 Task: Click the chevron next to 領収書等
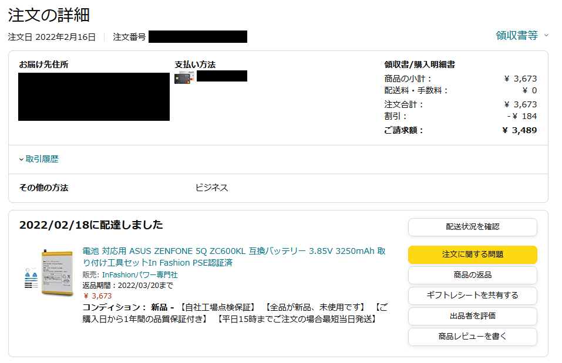coord(546,35)
